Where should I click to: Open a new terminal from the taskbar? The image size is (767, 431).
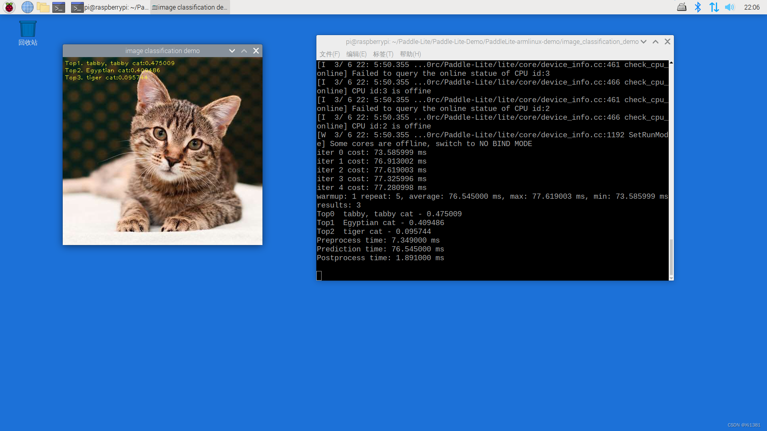pos(58,7)
